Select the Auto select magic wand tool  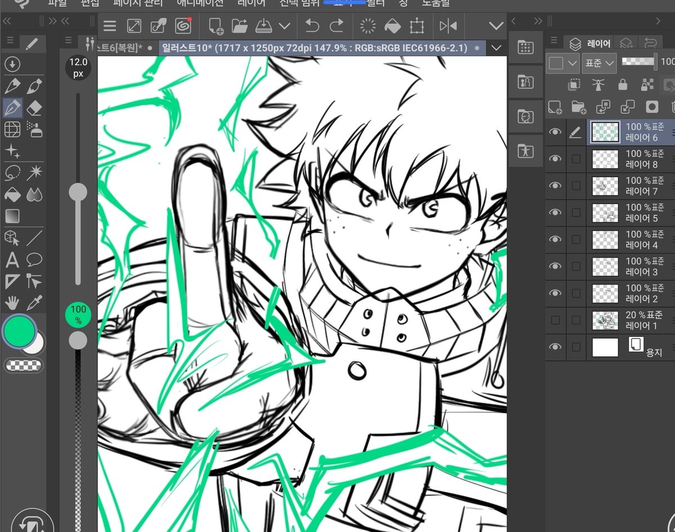click(35, 173)
